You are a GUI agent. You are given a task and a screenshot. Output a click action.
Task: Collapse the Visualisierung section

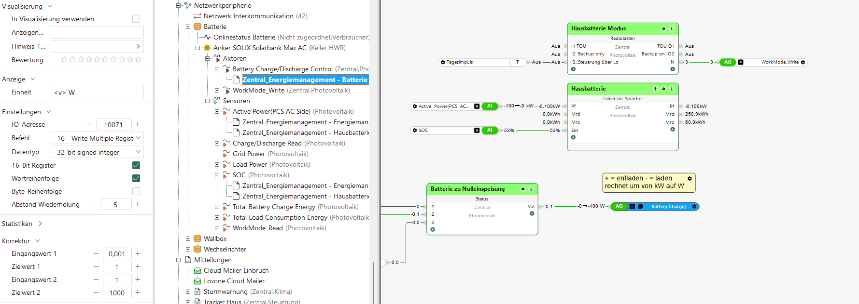coord(50,6)
